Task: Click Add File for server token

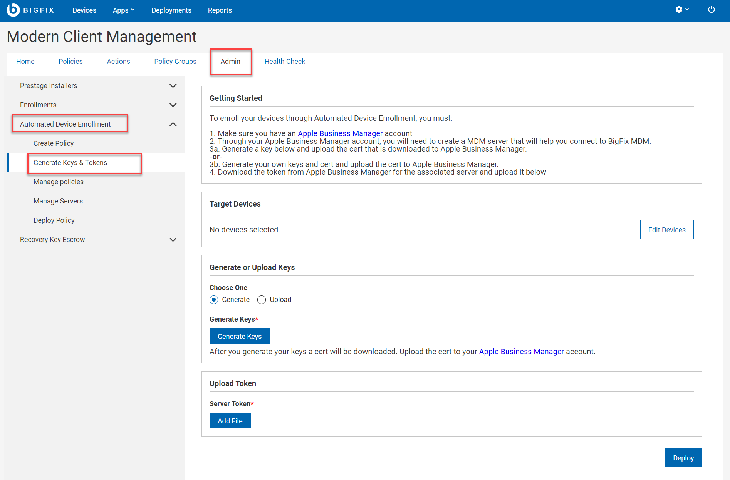Action: [x=230, y=421]
